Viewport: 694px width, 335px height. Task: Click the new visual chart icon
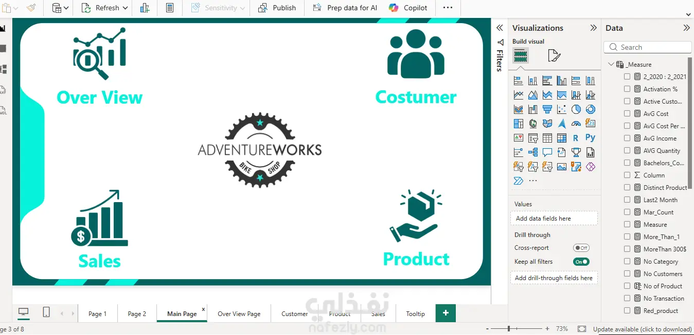[x=145, y=8]
